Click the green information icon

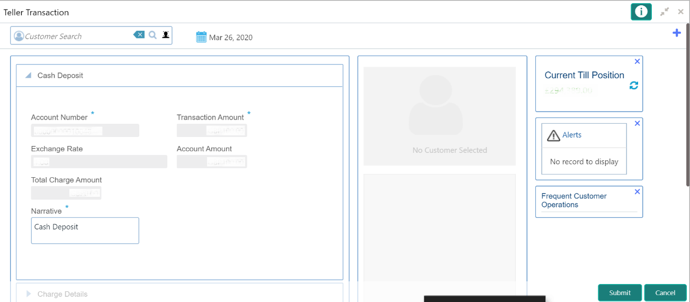pos(641,12)
